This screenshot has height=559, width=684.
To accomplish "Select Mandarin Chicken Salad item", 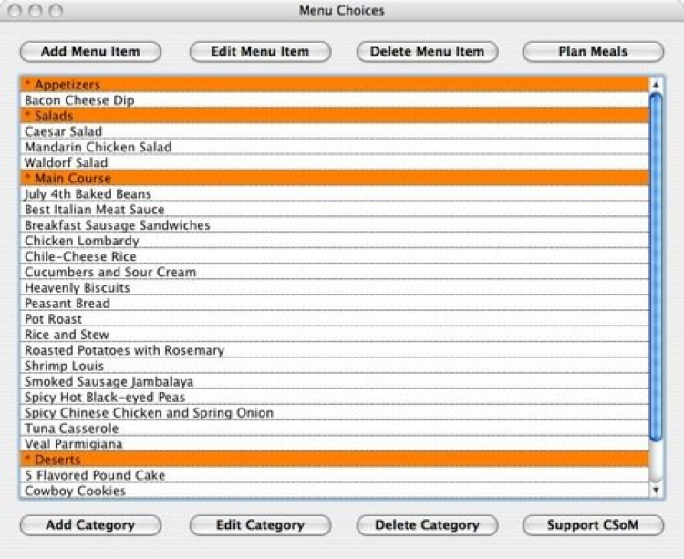I will click(x=98, y=147).
